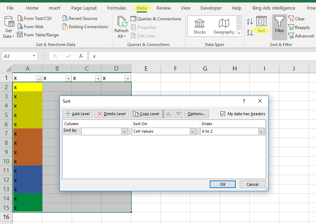Viewport: 316px width, 224px height.
Task: Switch to View tab
Action: pos(185,8)
